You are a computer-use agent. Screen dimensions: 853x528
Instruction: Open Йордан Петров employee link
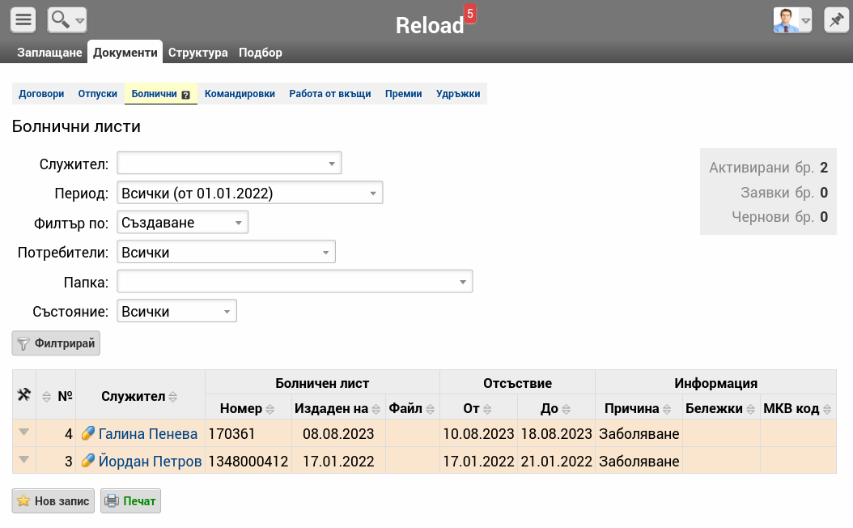[150, 462]
